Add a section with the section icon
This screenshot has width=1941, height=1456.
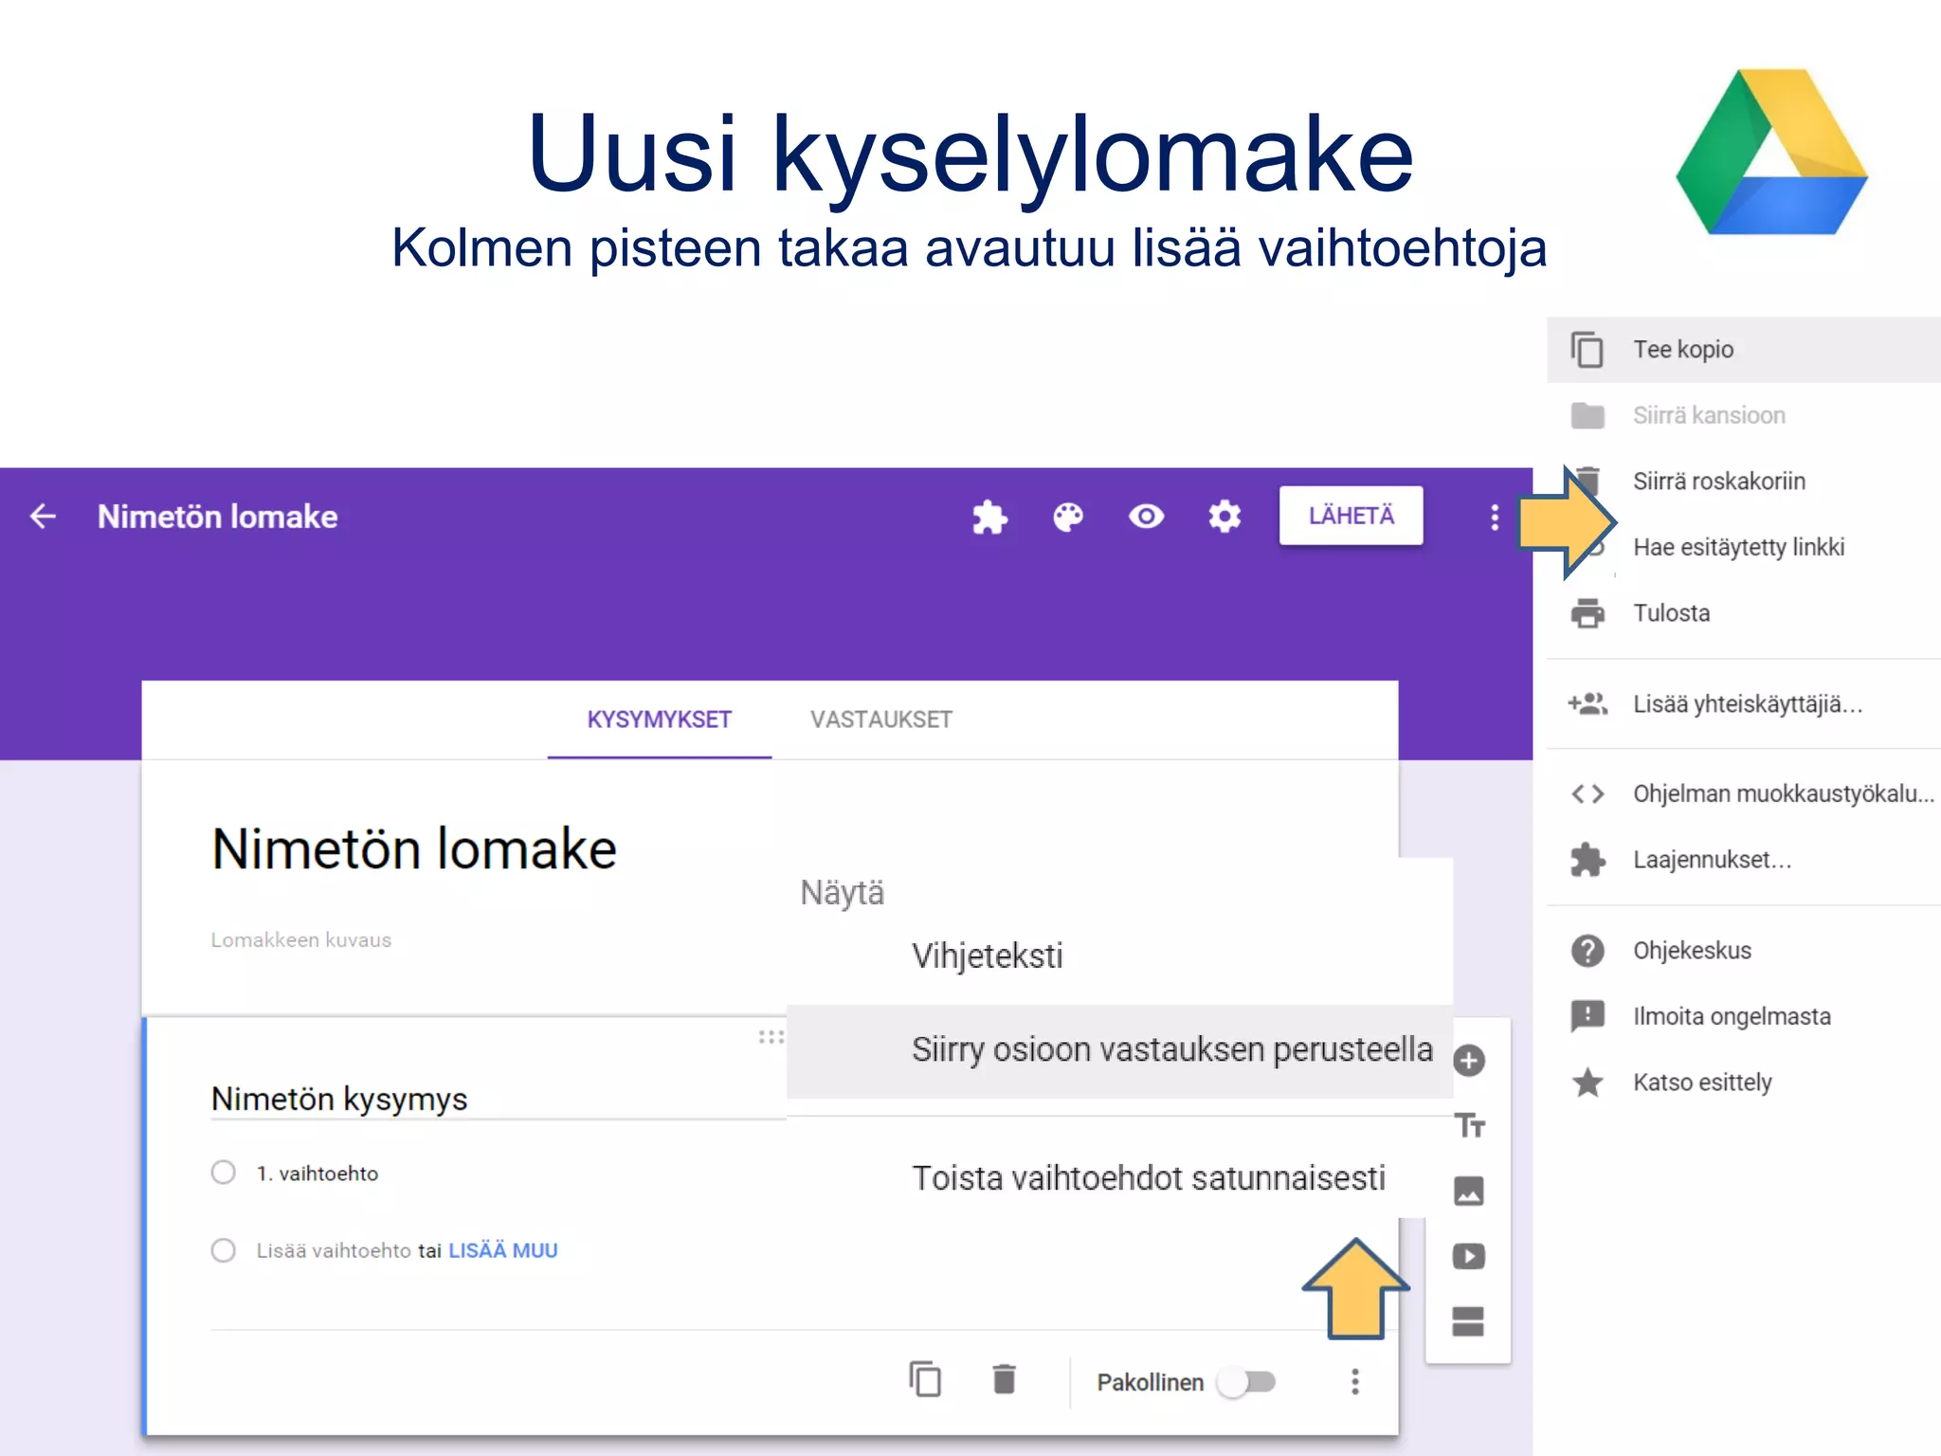(x=1468, y=1321)
